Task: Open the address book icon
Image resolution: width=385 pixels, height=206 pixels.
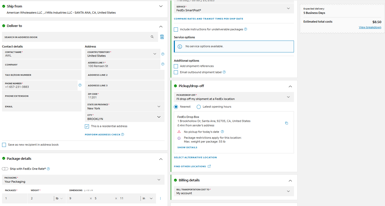Action: point(162,37)
